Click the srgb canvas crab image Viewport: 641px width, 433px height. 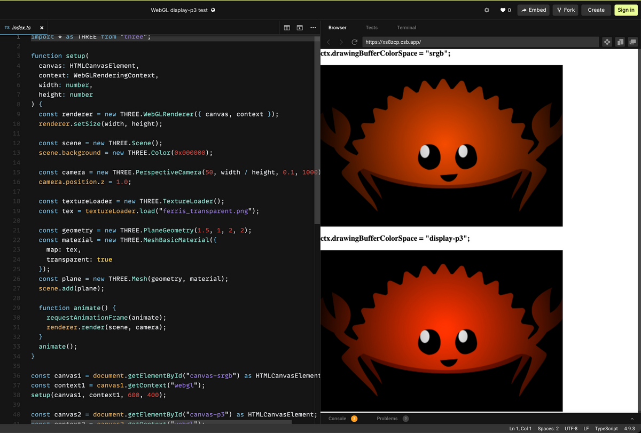[442, 146]
